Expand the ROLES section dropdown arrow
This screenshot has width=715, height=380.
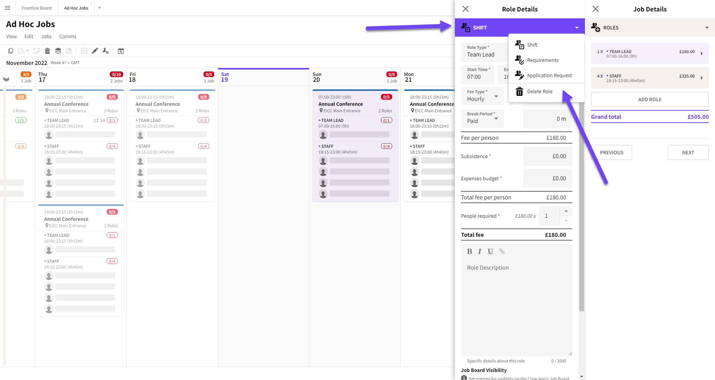pyautogui.click(x=707, y=27)
